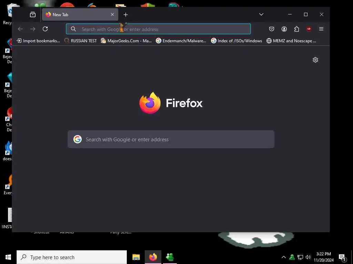Viewport: 353px width, 264px height.
Task: Show hidden system tray icons
Action: pos(284,257)
